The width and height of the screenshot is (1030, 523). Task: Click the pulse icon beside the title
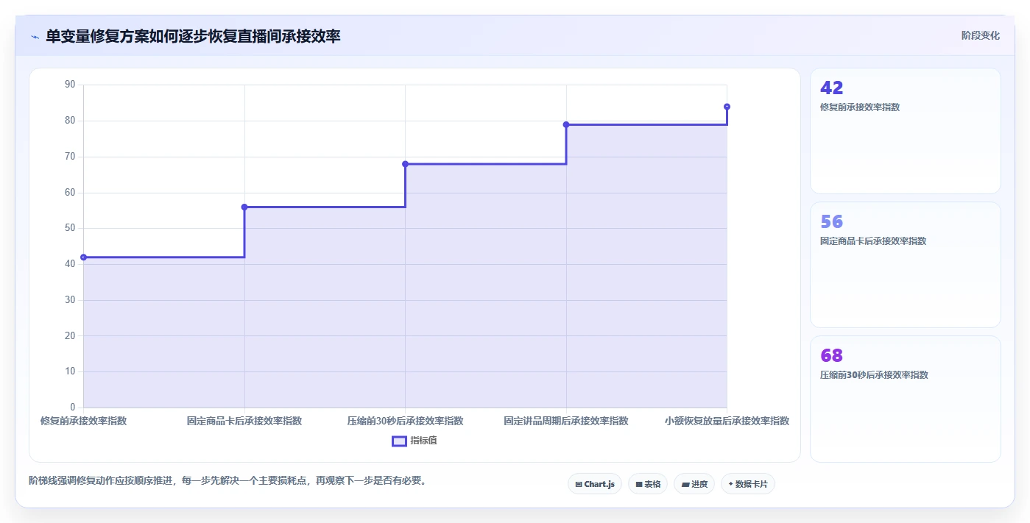(x=35, y=37)
